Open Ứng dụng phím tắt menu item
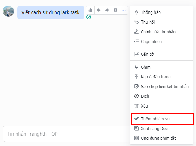Image resolution: width=196 pixels, height=146 pixels. pos(161,138)
